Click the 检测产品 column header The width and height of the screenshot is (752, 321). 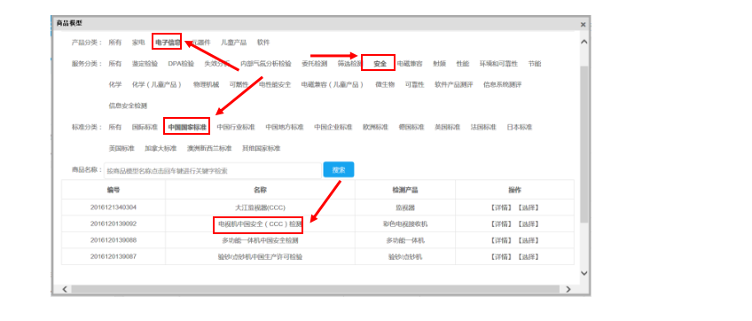tap(405, 190)
